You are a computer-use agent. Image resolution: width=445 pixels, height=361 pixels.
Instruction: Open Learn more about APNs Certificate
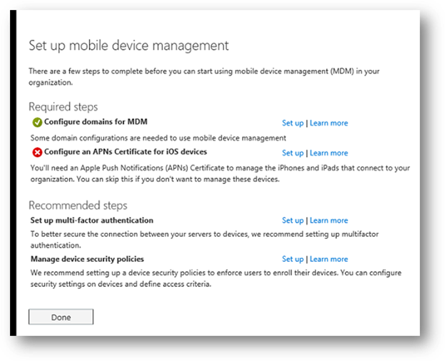tap(329, 153)
